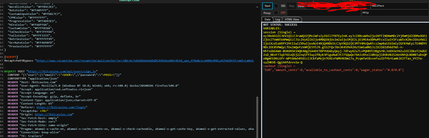The width and height of the screenshot is (429, 138).
Task: Switch to the HTML View tab
Action: pyautogui.click(x=292, y=19)
